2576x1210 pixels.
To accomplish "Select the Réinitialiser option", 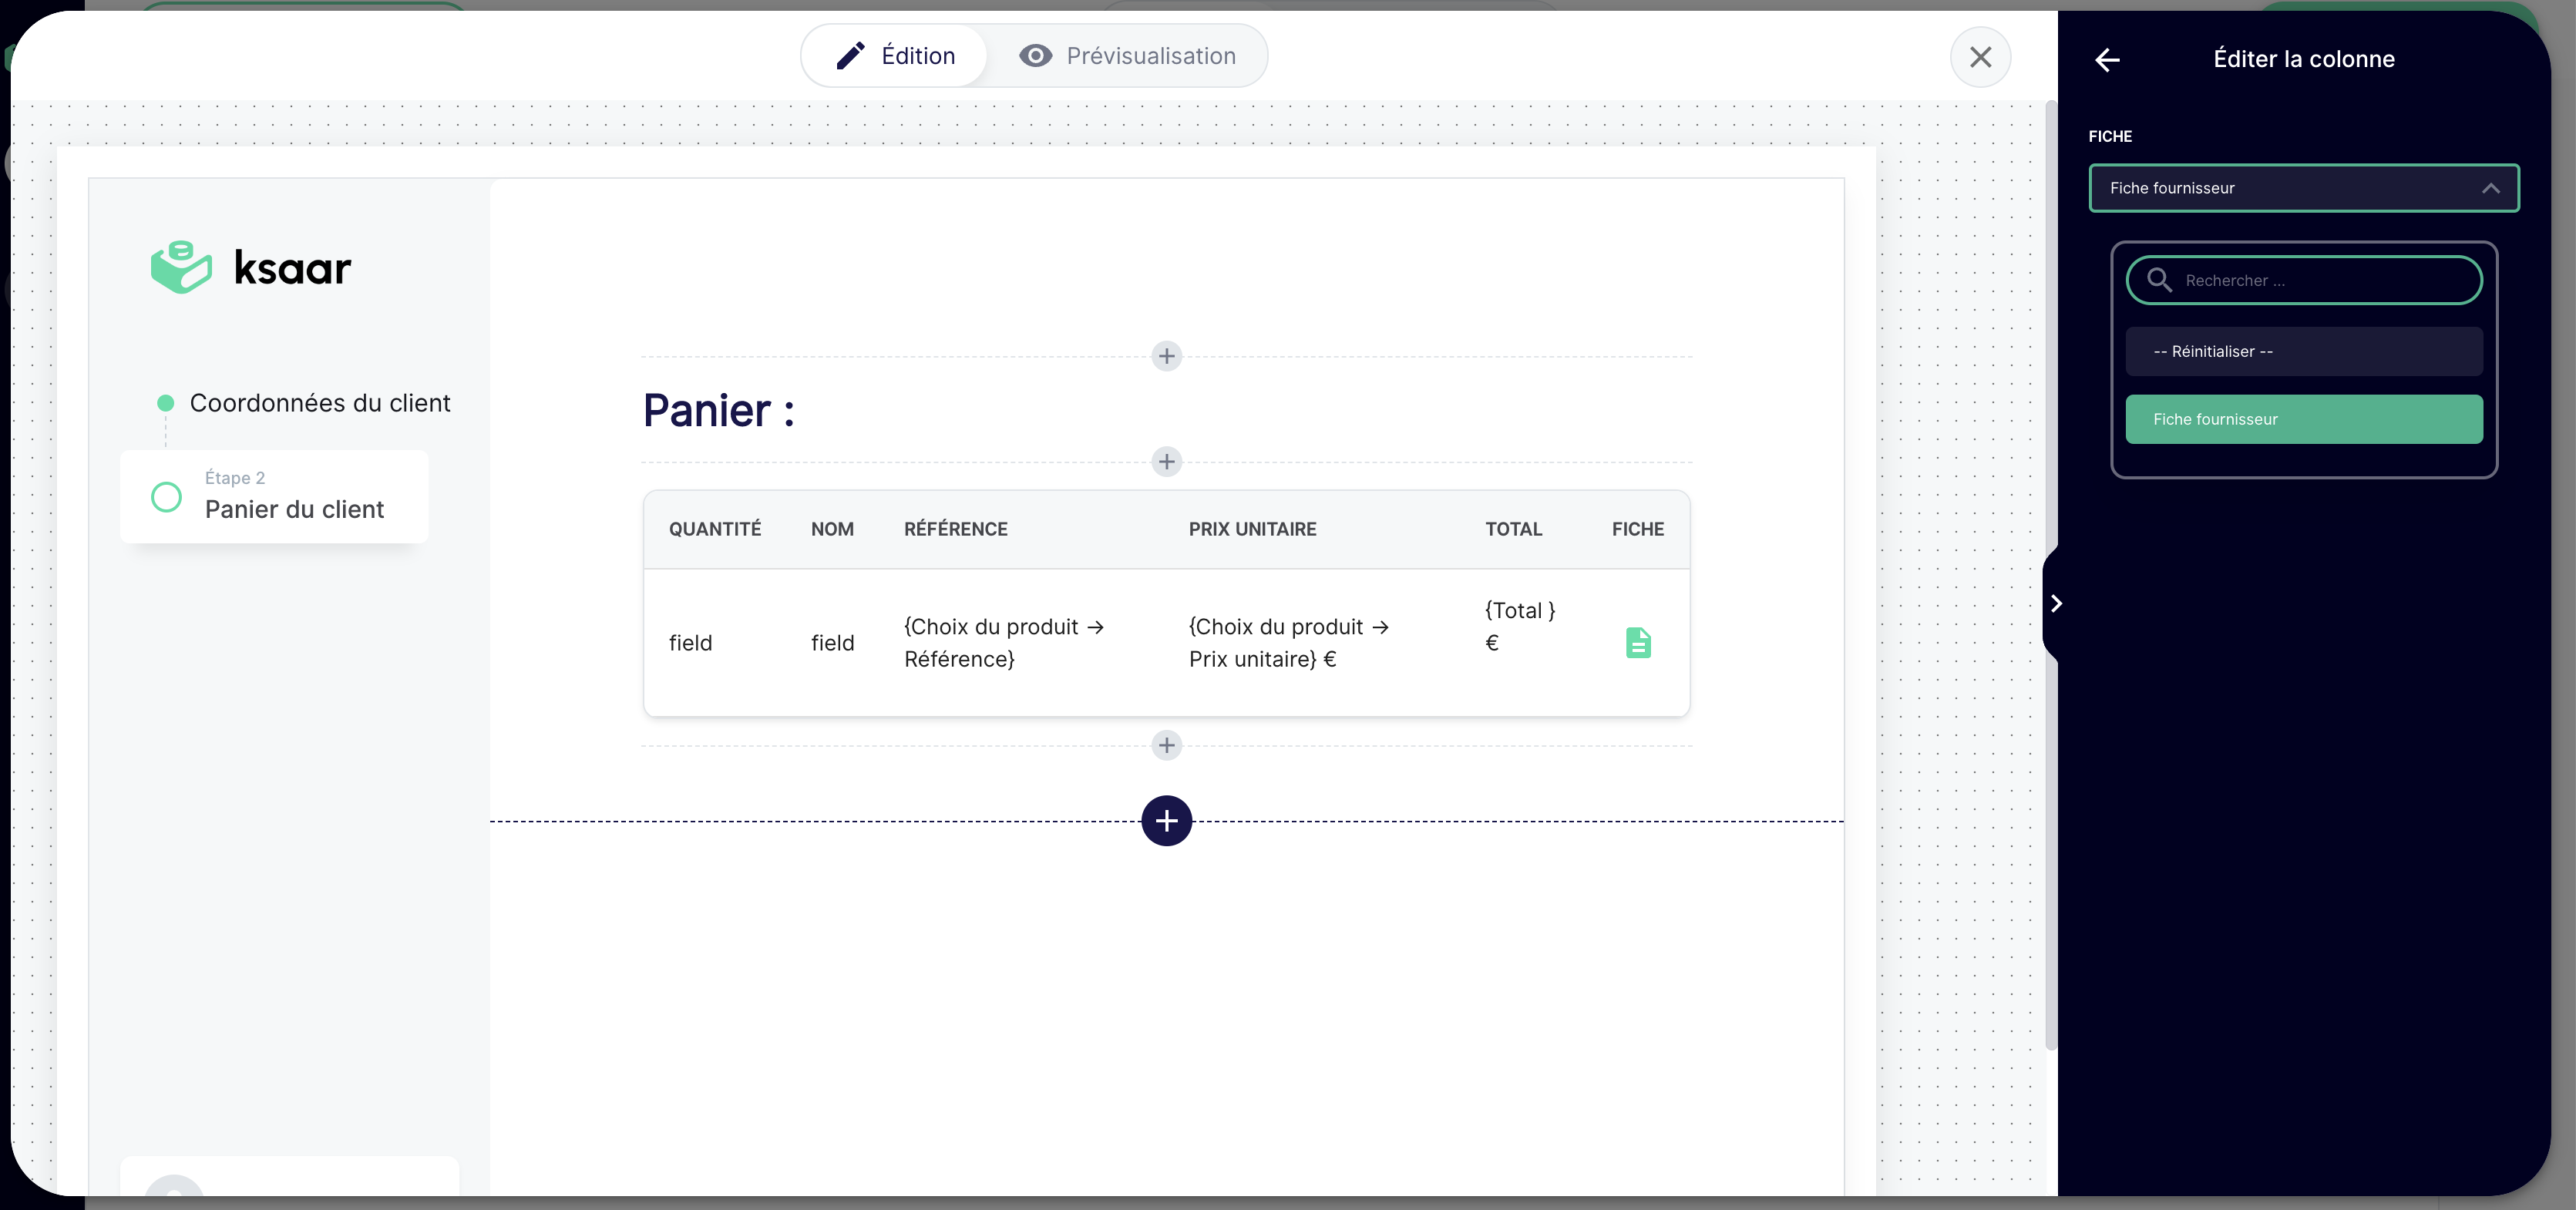I will 2303,351.
